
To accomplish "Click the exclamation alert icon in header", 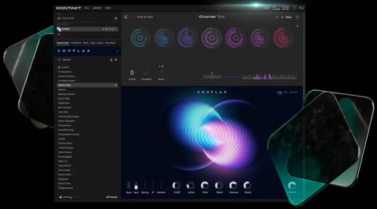I will point(295,8).
